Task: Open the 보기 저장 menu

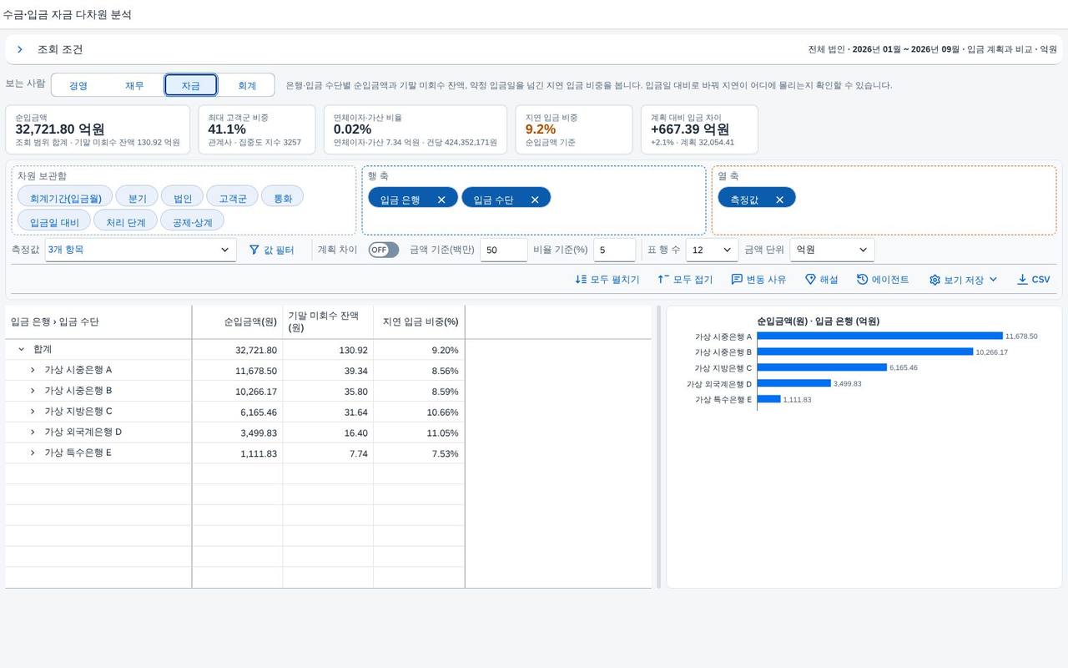Action: 964,280
